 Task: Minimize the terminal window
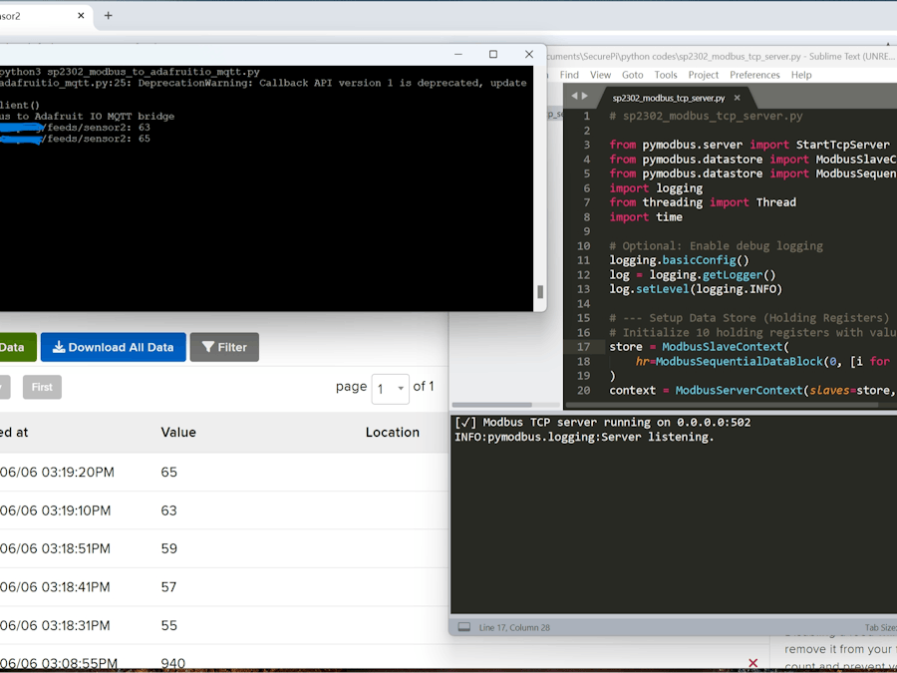457,55
